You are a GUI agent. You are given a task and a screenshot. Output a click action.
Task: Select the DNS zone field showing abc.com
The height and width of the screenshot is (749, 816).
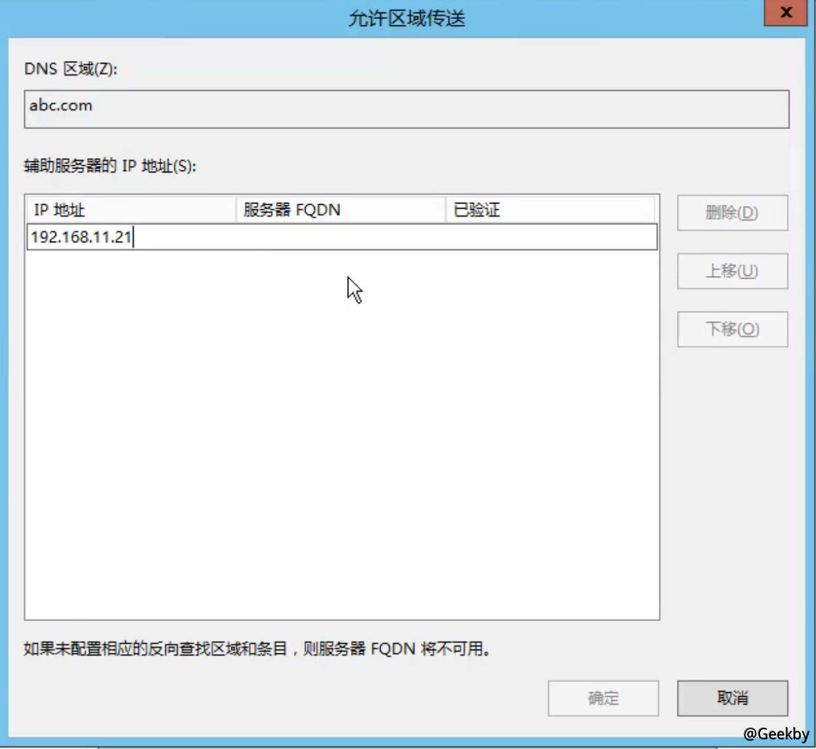(x=407, y=109)
